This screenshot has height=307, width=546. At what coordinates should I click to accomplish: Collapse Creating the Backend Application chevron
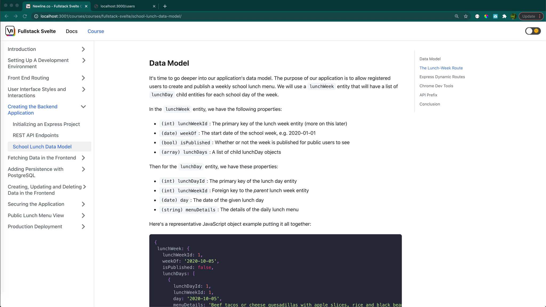[83, 107]
